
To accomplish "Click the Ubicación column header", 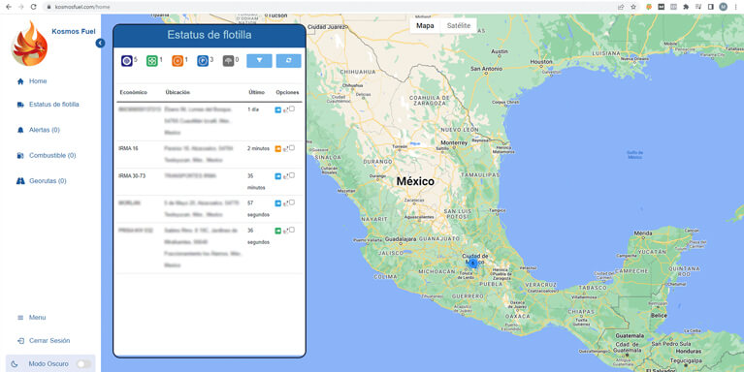I will click(x=178, y=92).
